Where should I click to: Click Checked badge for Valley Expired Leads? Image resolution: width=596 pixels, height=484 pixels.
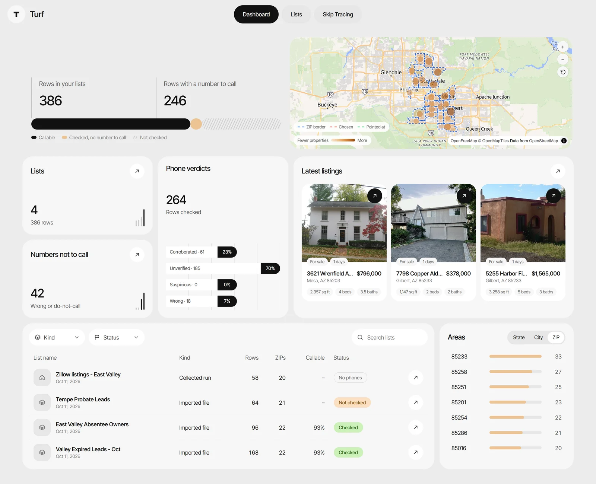(348, 452)
